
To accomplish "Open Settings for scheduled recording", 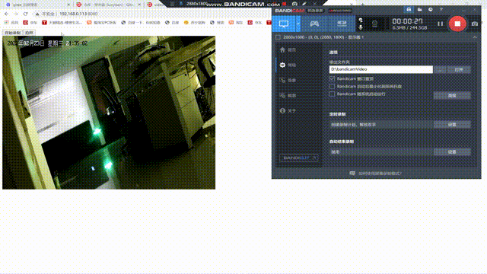I will coord(452,124).
